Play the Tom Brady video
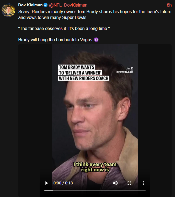Screen dimensions: 175x197 pos(47,183)
